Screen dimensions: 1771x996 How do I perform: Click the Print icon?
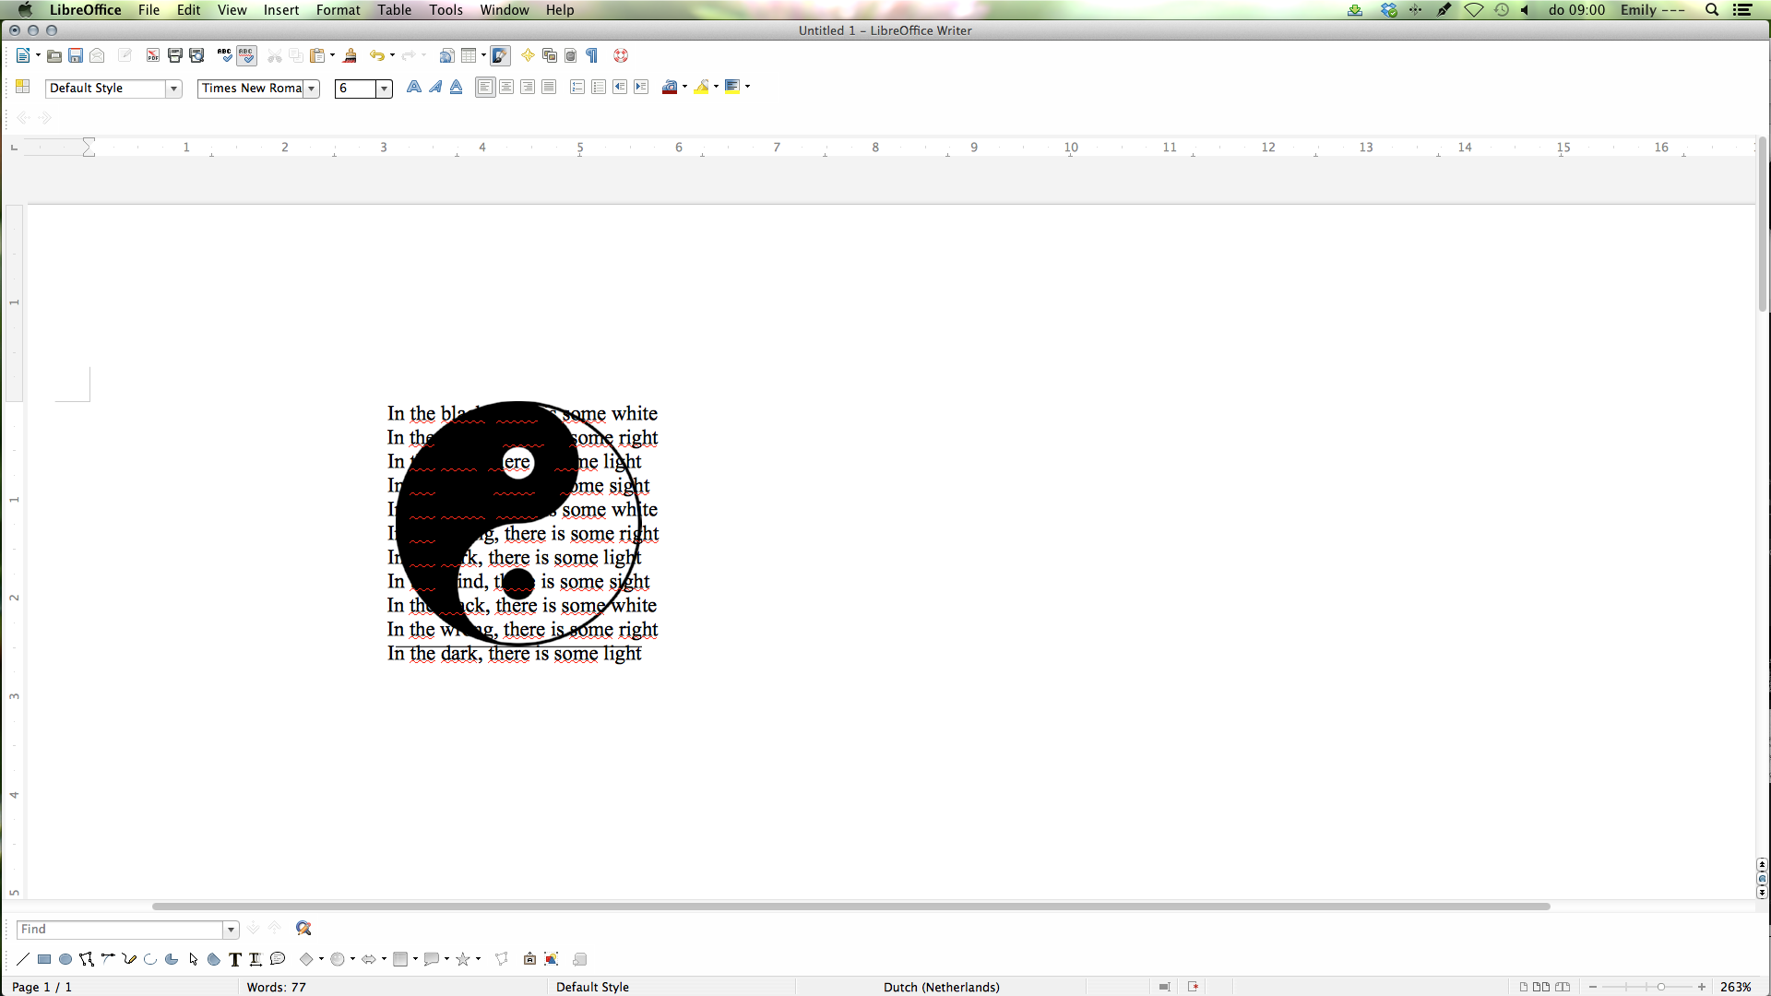[175, 55]
